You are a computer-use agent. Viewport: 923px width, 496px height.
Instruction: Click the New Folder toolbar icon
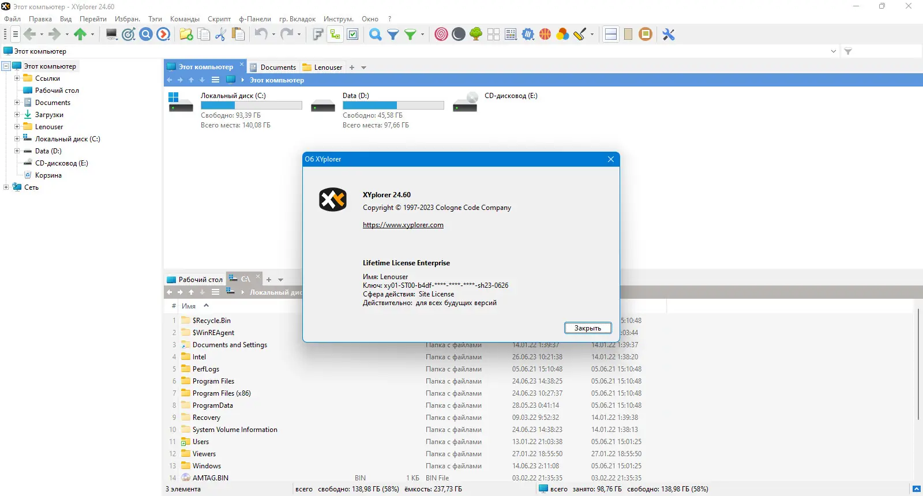pos(186,35)
